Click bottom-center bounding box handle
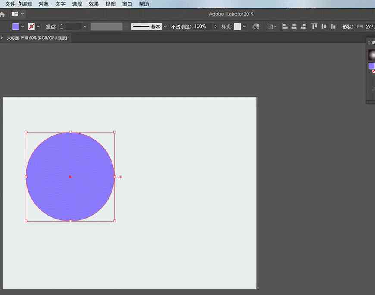 [x=70, y=221]
